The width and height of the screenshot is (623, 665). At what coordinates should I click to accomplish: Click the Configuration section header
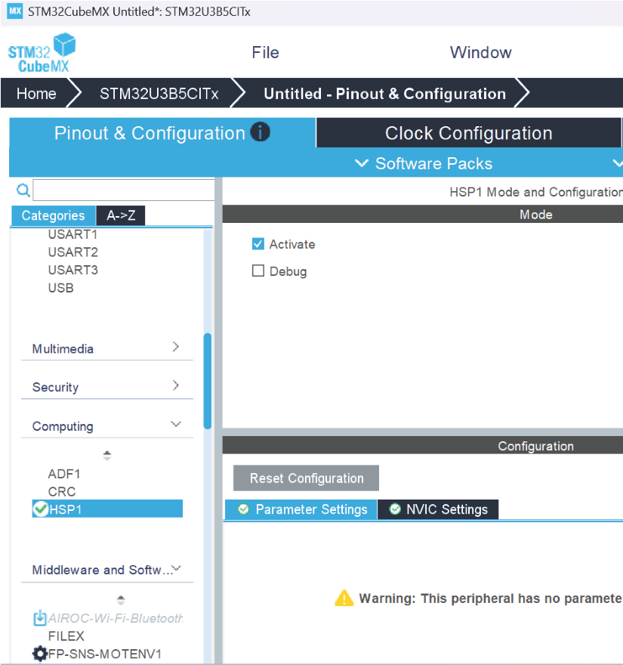coord(423,445)
